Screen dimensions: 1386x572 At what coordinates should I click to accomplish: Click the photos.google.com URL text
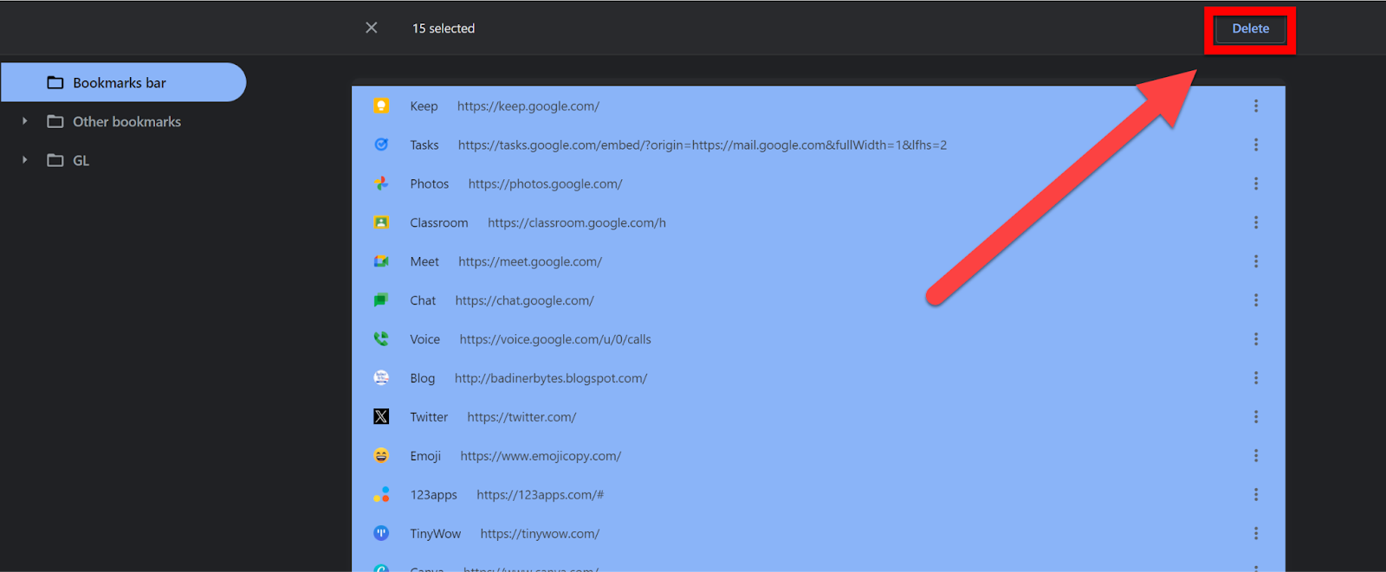coord(546,184)
